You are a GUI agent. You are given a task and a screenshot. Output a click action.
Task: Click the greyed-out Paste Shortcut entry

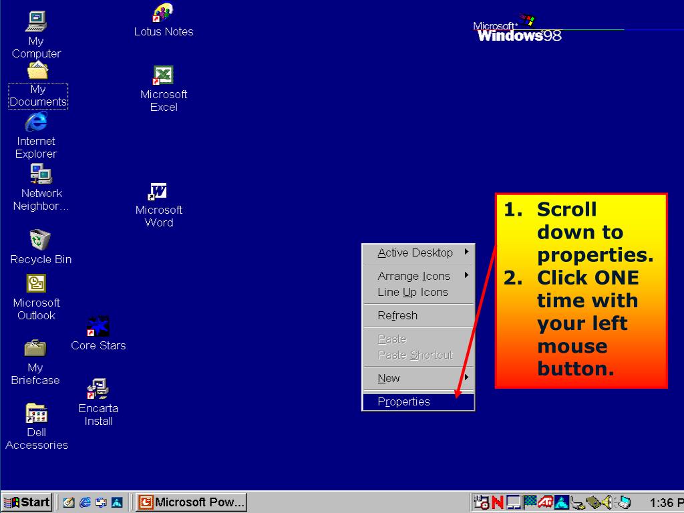click(x=418, y=355)
